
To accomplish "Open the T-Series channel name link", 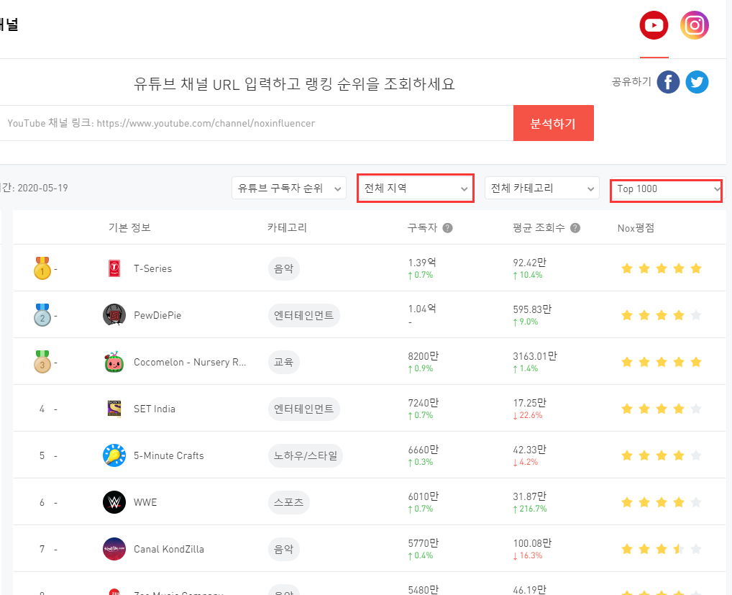I will [152, 268].
